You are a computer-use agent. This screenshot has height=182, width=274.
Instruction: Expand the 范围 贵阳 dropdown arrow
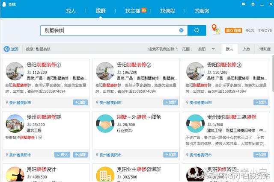213,49
